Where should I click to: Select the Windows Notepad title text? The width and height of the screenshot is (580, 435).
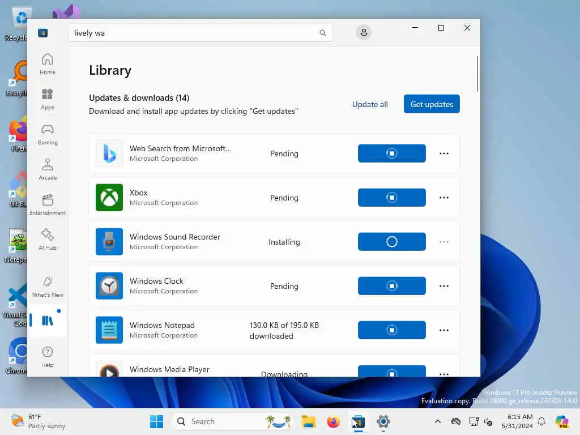(162, 325)
